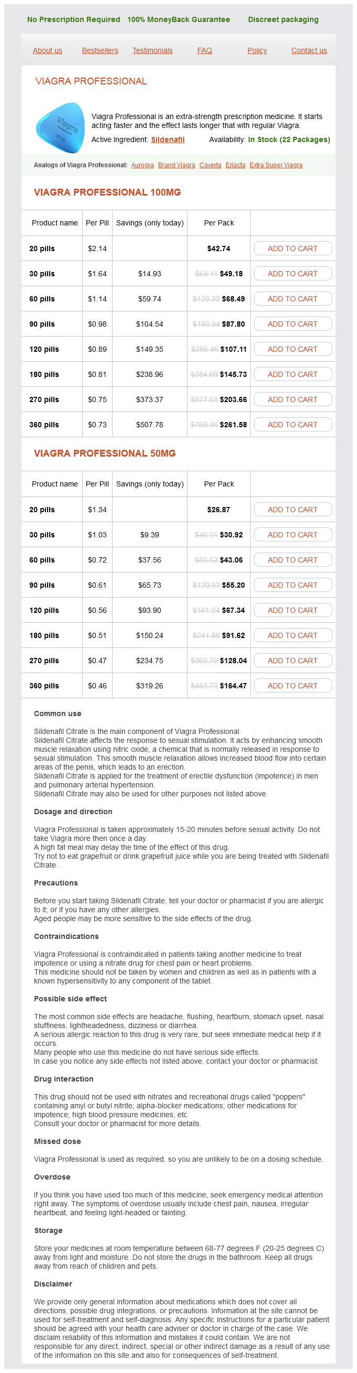Image resolution: width=357 pixels, height=1373 pixels.
Task: Open Extra Super Viagra link
Action: [x=275, y=165]
